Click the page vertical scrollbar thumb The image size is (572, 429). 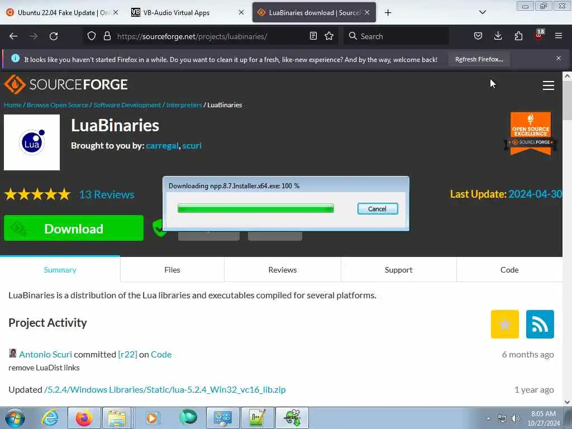pyautogui.click(x=567, y=101)
